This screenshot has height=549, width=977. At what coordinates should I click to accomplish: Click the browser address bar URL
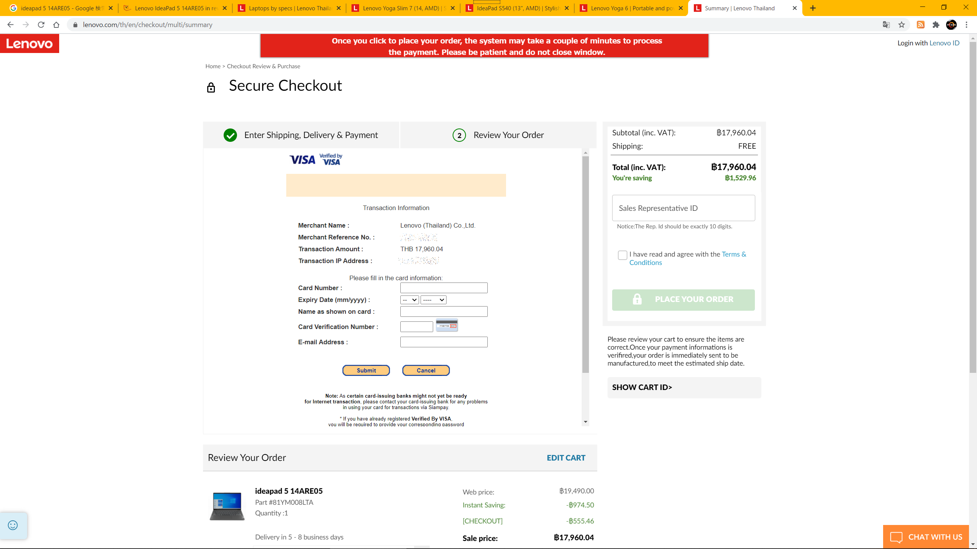[x=147, y=25]
